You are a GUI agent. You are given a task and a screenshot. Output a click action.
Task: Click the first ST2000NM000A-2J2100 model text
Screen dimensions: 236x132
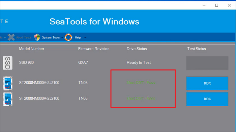(x=39, y=83)
